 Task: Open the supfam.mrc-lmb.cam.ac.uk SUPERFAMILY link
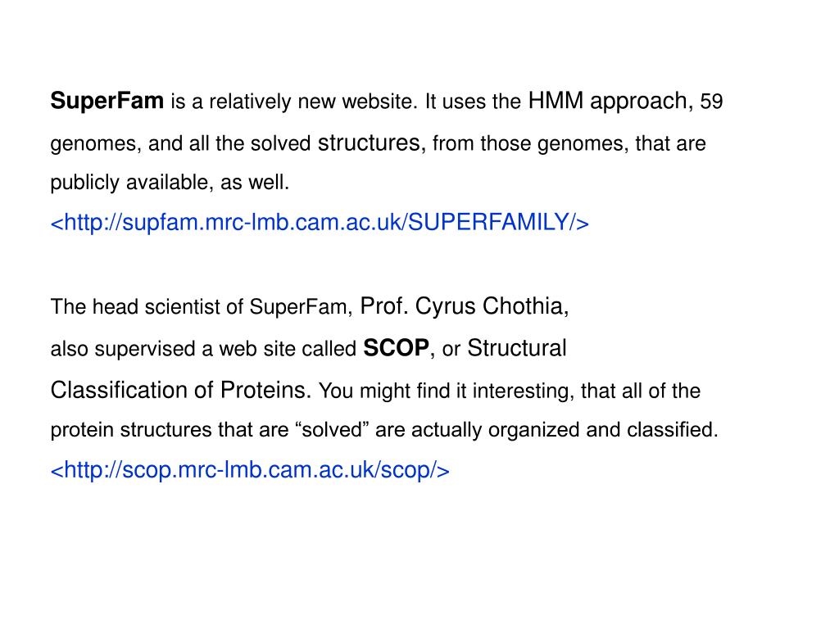320,223
